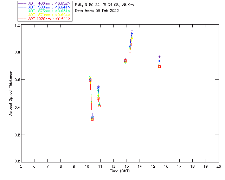Screen dimensions: 225x180
Task: Click the 'Time (GMT)' x-axis label
Action: pyautogui.click(x=120, y=171)
